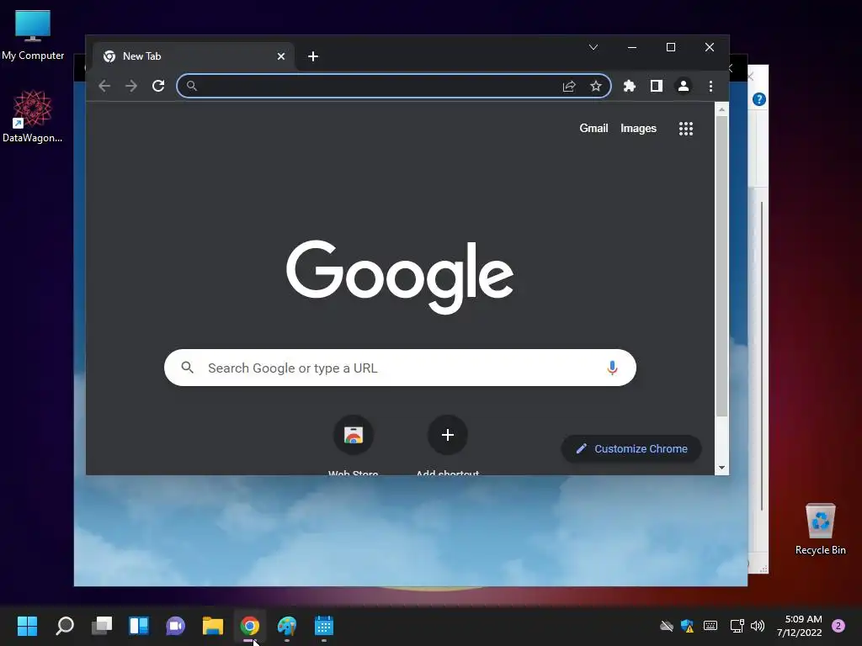
Task: Bookmark this tab with the star icon
Action: (596, 86)
